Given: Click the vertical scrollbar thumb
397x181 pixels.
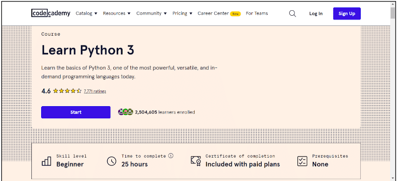Looking at the screenshot, I should tap(393, 13).
